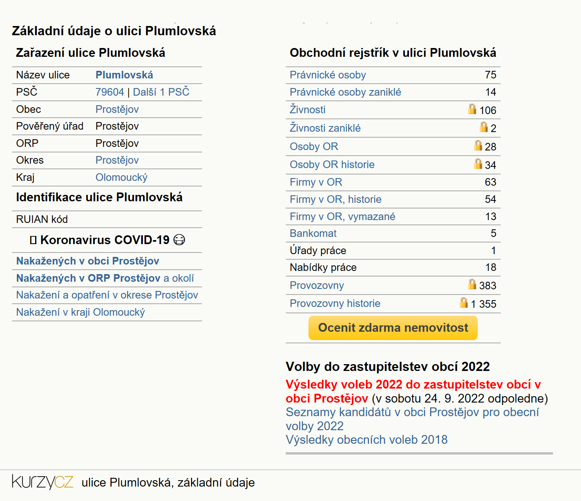Click the Kurzy.cz logo in footer

(42, 482)
